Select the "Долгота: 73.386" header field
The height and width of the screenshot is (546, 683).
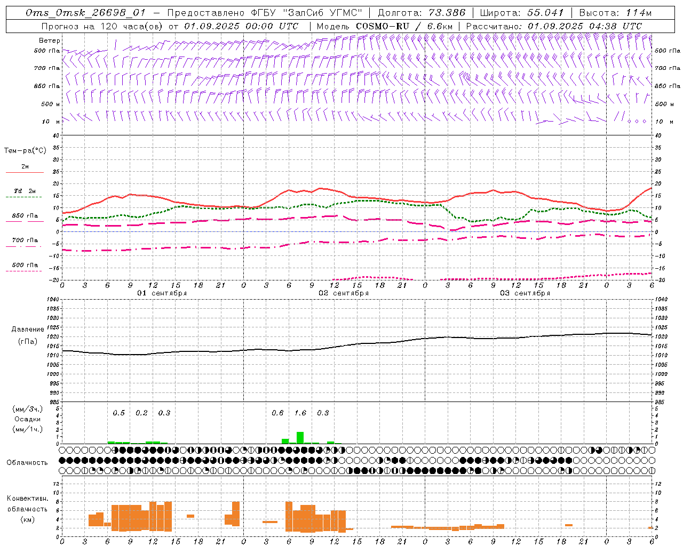[x=422, y=13]
